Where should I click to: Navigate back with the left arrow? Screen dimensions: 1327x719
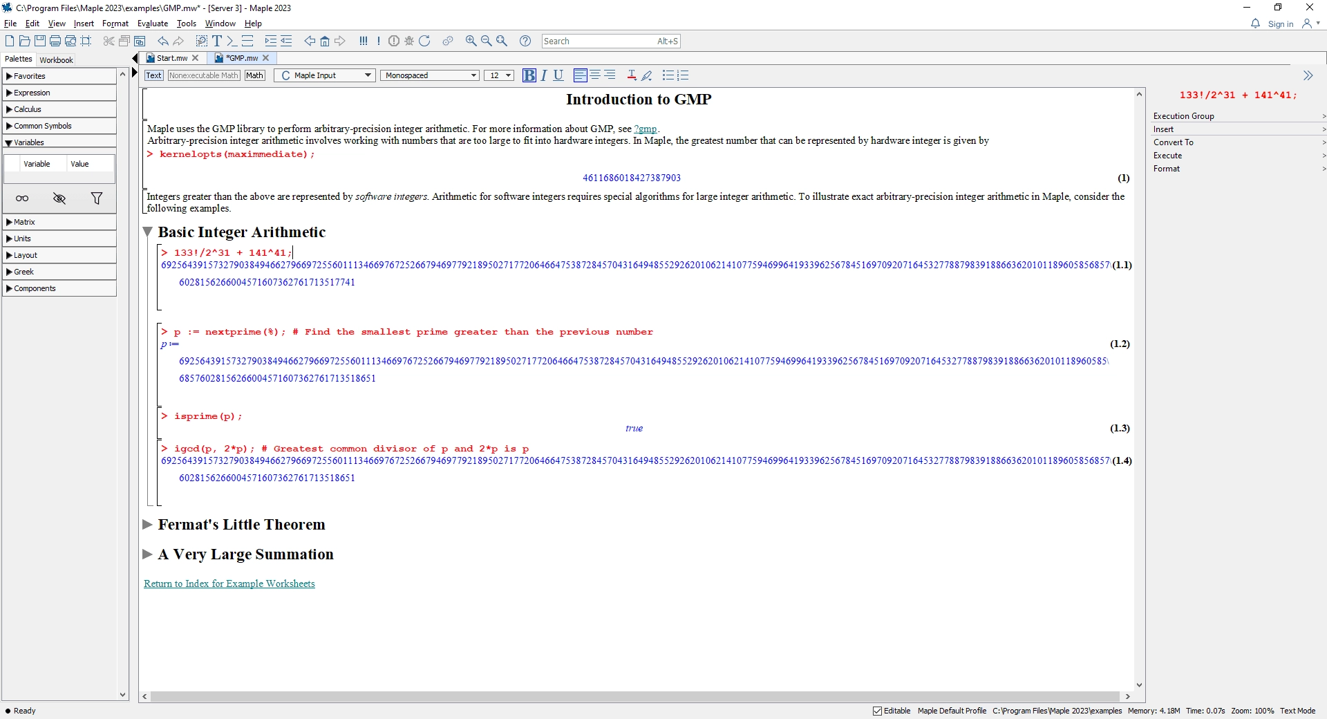[310, 41]
